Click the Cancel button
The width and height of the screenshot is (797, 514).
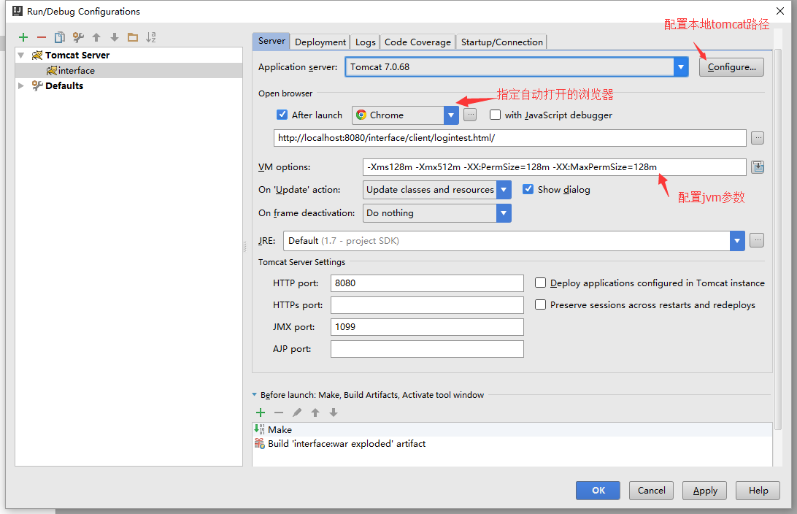point(651,491)
